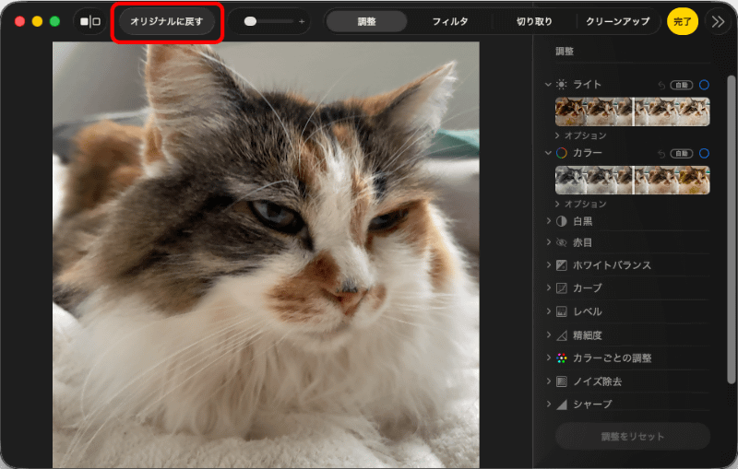The image size is (738, 469).
Task: Collapse the カラー section chevron
Action: click(548, 153)
